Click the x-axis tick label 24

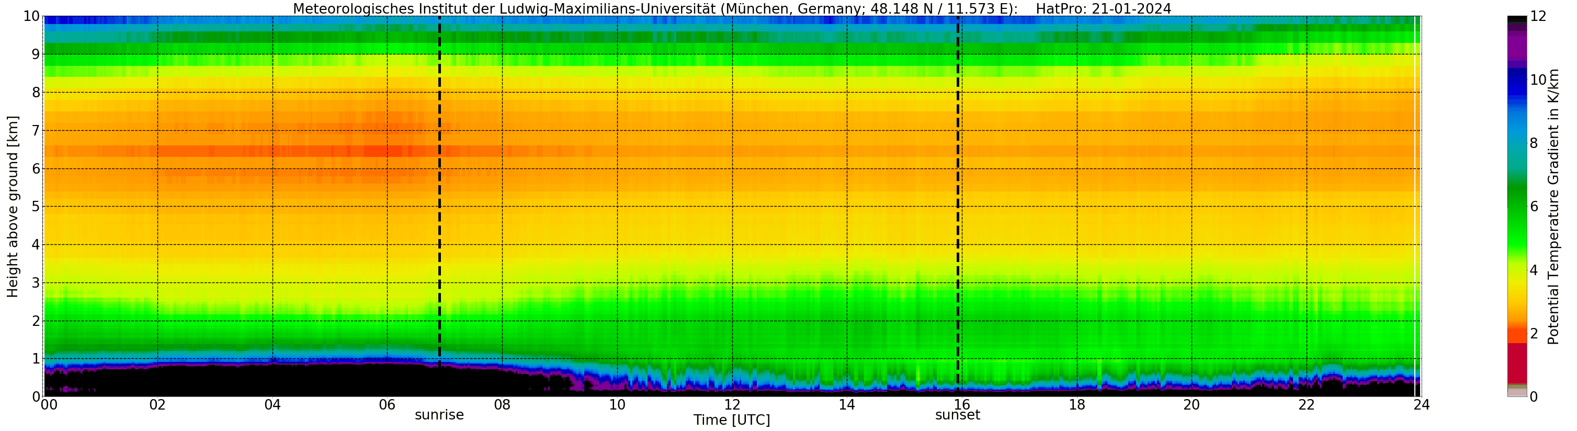(1422, 405)
